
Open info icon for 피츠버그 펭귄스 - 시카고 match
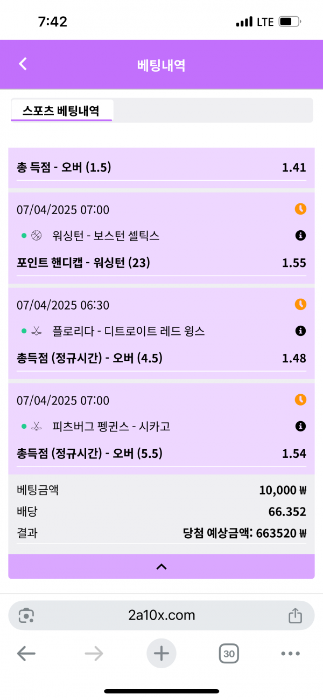300,427
